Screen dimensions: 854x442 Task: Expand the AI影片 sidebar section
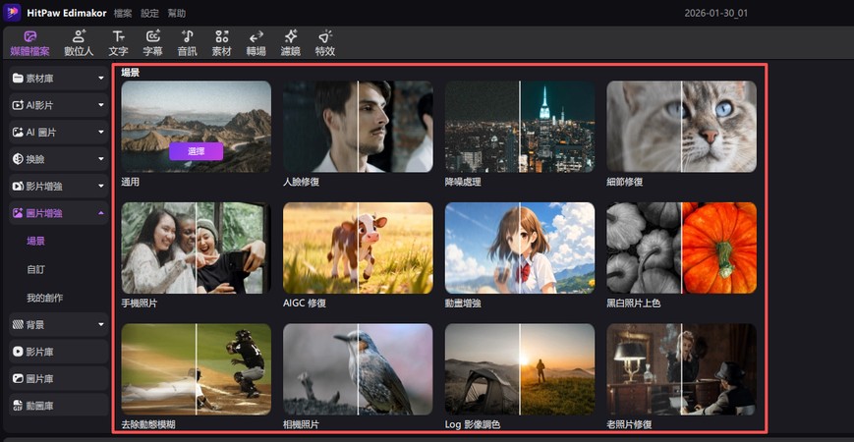coord(100,104)
